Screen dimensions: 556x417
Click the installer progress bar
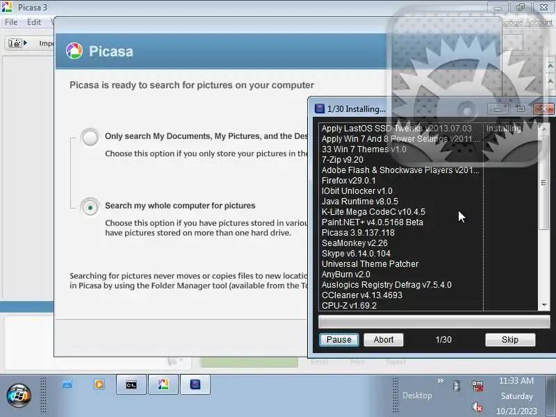pos(434,322)
